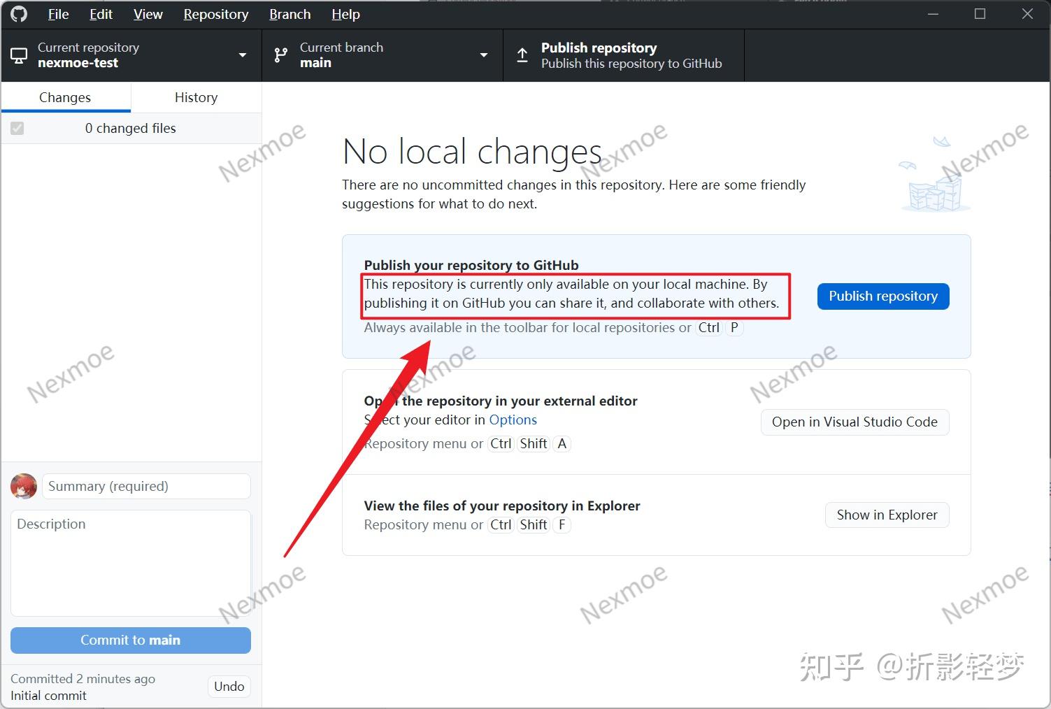Click the GitHub logo icon in title bar
Image resolution: width=1051 pixels, height=709 pixels.
19,14
